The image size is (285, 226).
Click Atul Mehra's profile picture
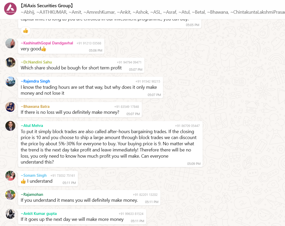[10, 126]
